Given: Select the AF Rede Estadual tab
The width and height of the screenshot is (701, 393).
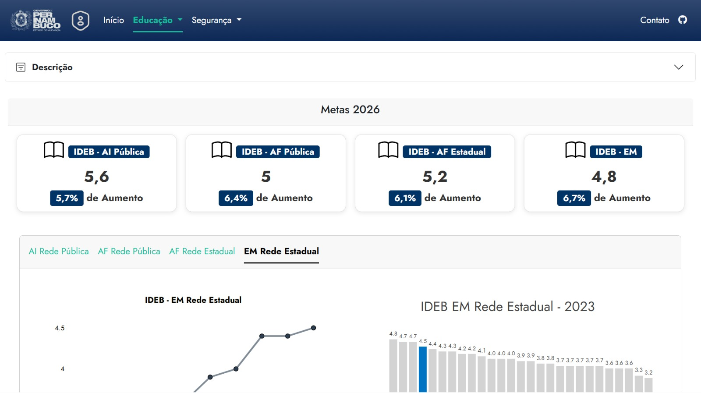Looking at the screenshot, I should (x=202, y=251).
